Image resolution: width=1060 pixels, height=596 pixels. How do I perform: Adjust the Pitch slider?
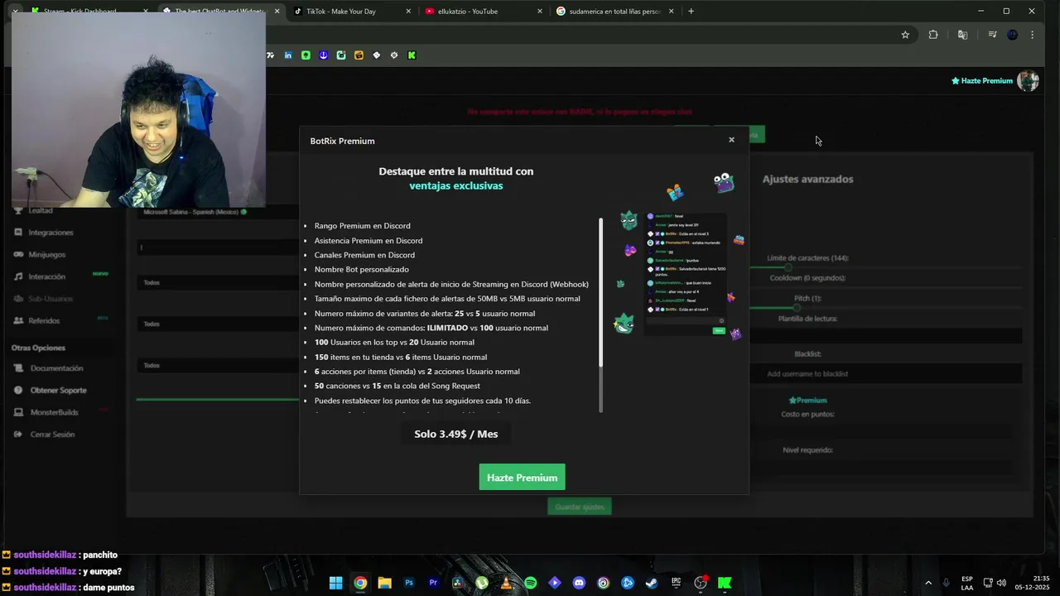tap(796, 308)
